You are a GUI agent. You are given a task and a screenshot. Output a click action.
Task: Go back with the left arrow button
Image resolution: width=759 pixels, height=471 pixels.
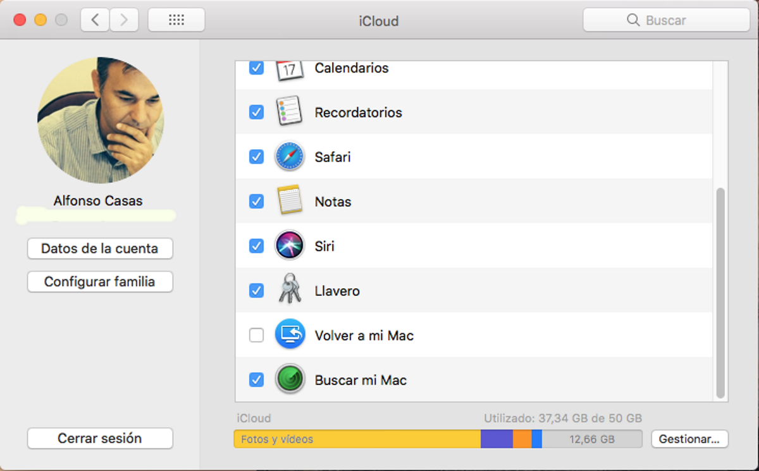95,20
